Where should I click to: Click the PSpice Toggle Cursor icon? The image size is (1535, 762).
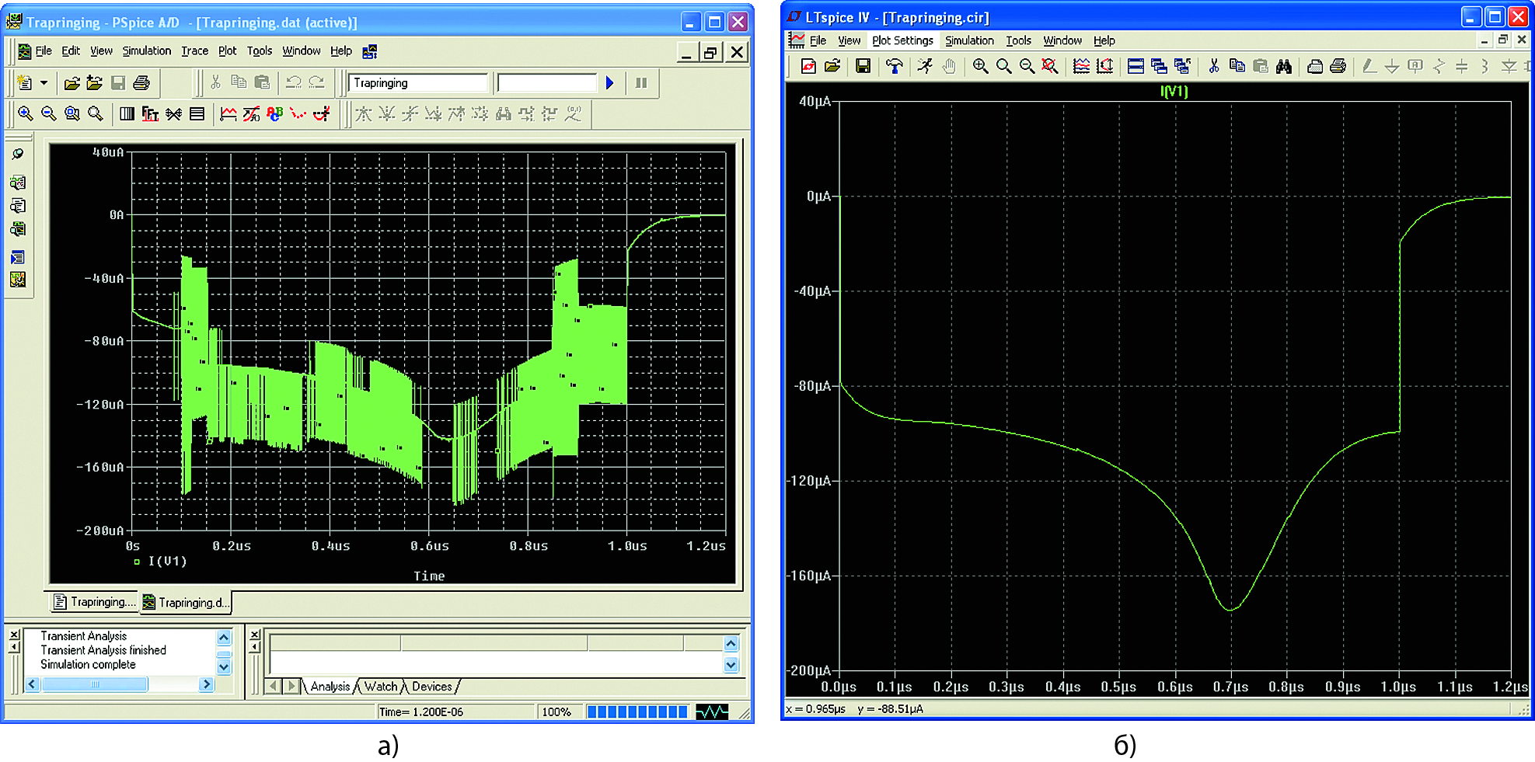321,114
